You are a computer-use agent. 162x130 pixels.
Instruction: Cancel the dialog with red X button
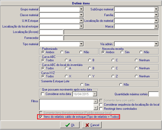[x=92, y=125]
